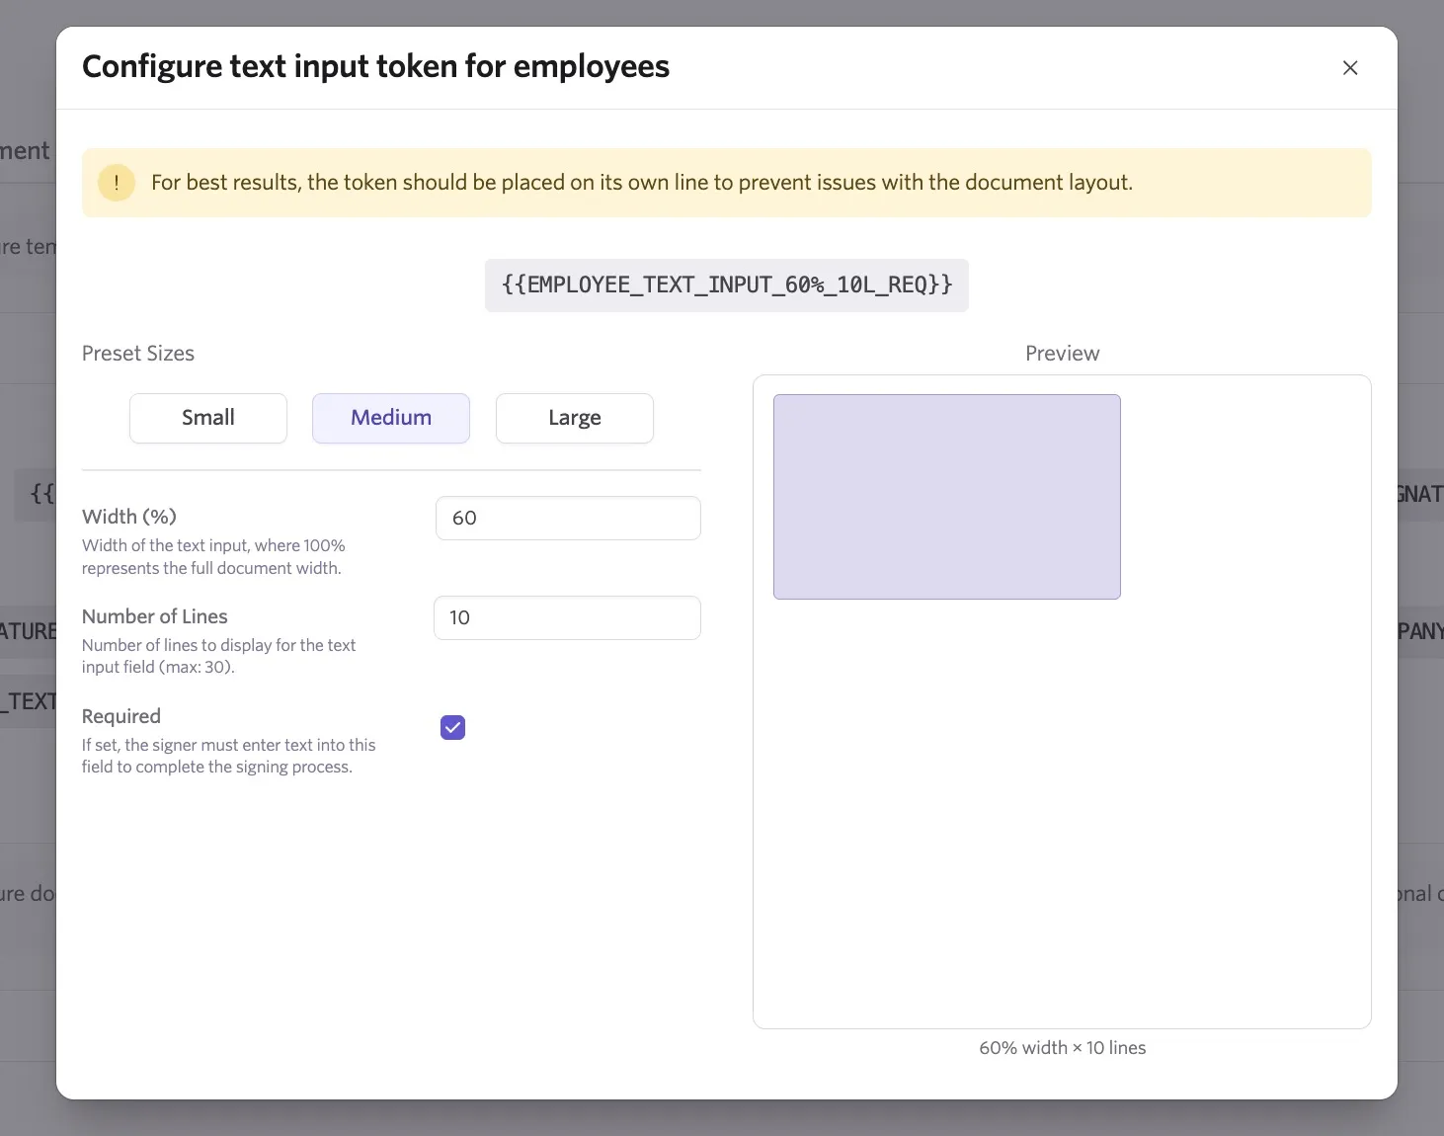The width and height of the screenshot is (1444, 1136).
Task: Click the 'max: 30' lines description
Action: click(x=219, y=656)
